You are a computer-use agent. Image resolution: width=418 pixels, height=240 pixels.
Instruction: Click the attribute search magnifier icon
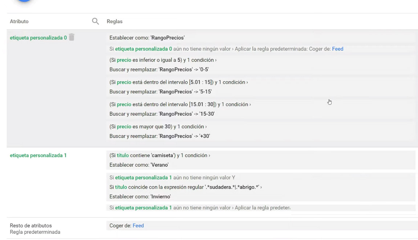pos(96,21)
